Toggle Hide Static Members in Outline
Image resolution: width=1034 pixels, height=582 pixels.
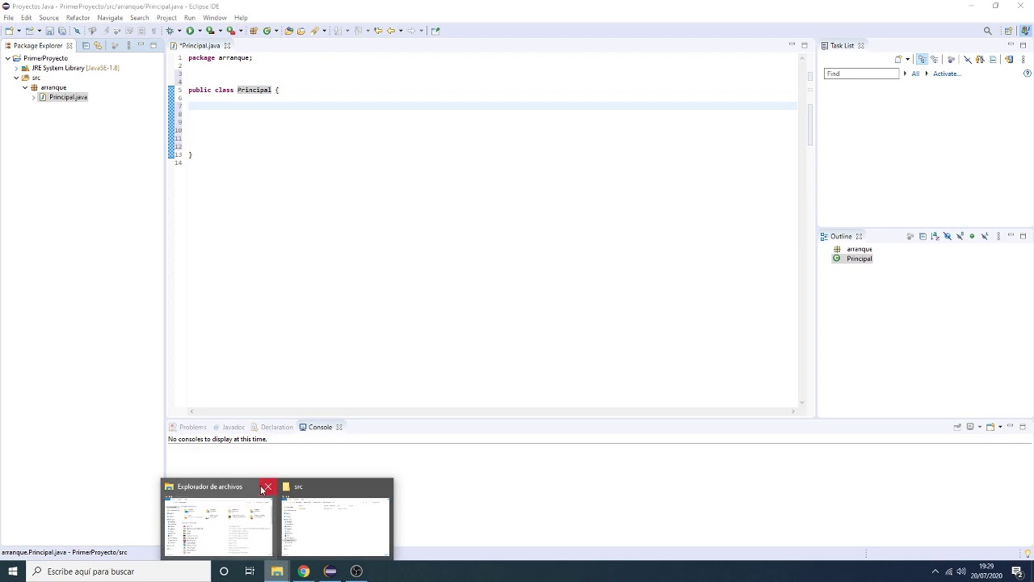tap(960, 236)
